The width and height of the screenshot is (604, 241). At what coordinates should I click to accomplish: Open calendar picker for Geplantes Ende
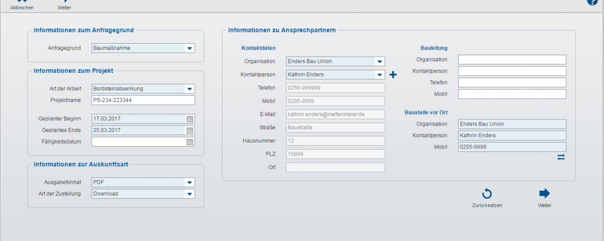pyautogui.click(x=190, y=131)
